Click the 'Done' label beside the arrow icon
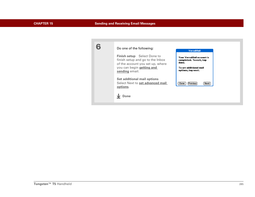255x197 pixels. pos(126,96)
